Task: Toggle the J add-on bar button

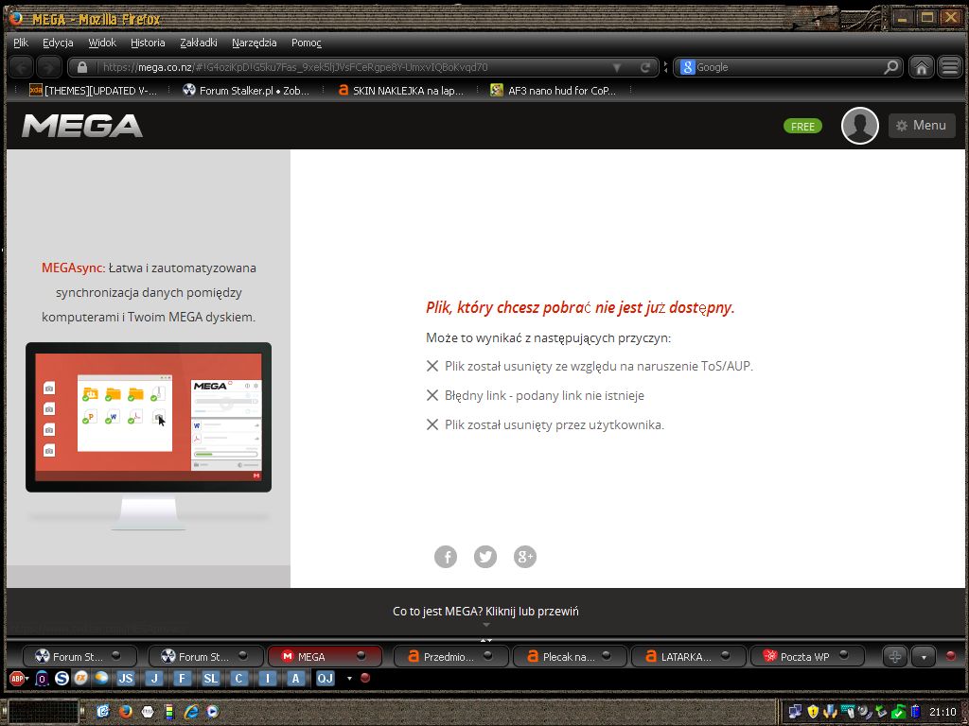Action: [154, 679]
